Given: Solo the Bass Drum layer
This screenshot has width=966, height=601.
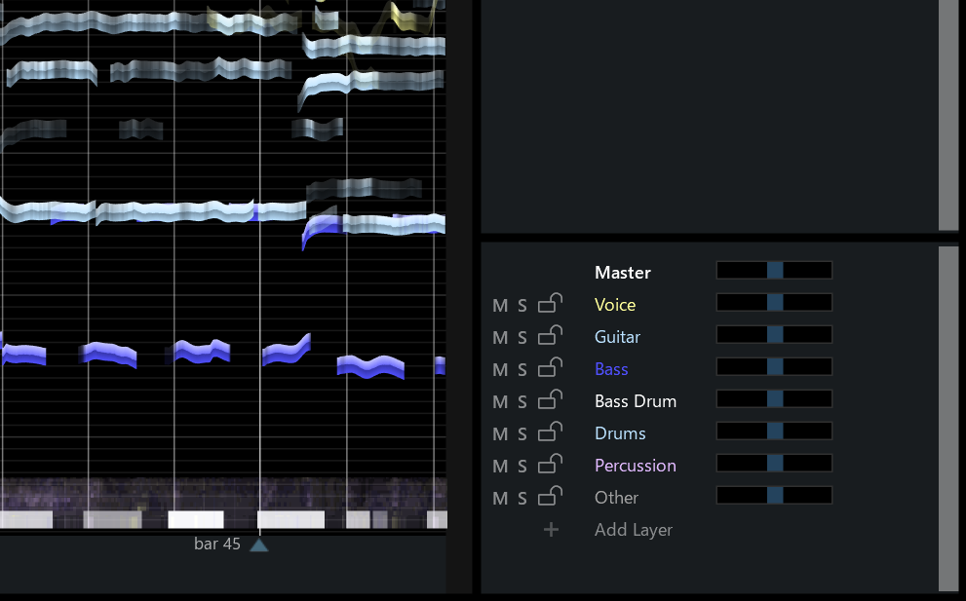Looking at the screenshot, I should (522, 401).
